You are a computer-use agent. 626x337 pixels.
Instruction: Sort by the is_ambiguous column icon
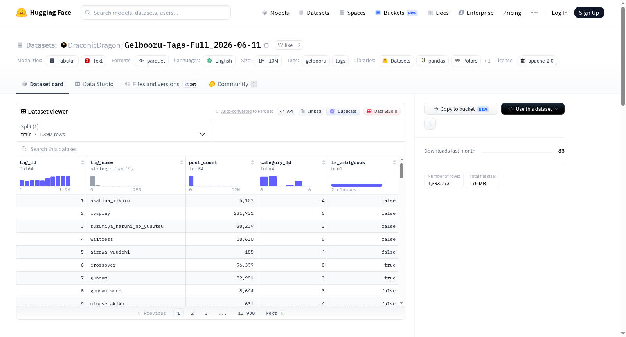point(394,162)
